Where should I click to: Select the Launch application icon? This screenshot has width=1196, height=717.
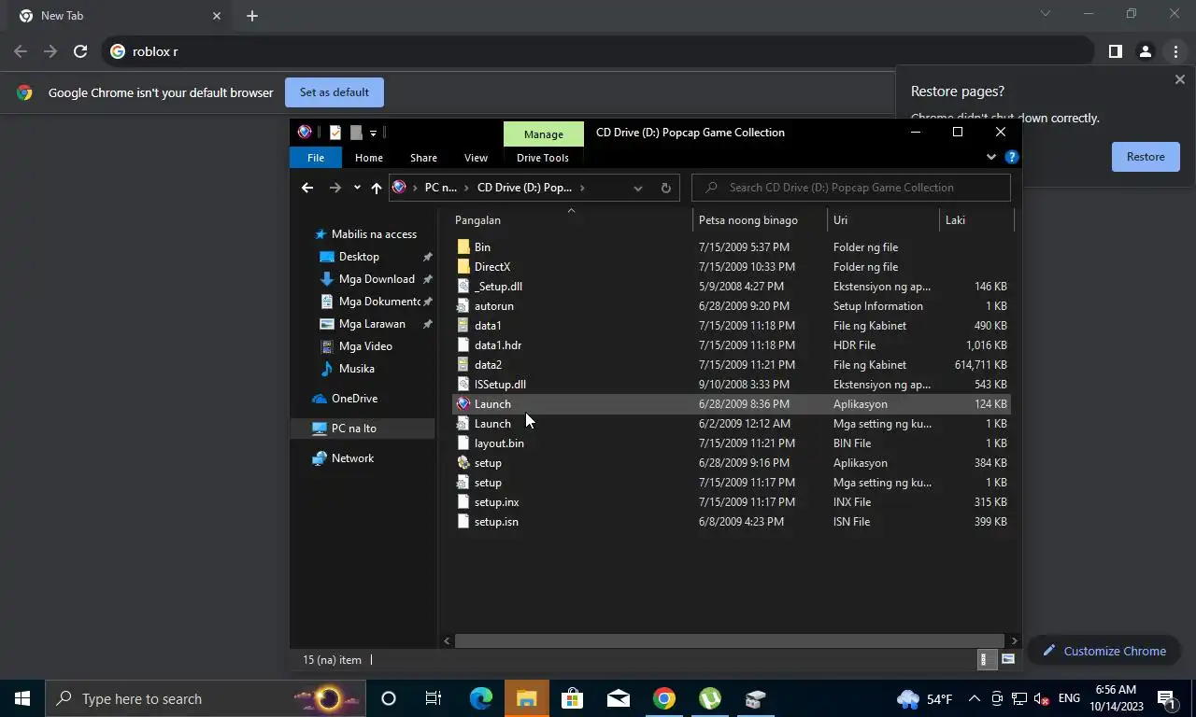pos(463,404)
